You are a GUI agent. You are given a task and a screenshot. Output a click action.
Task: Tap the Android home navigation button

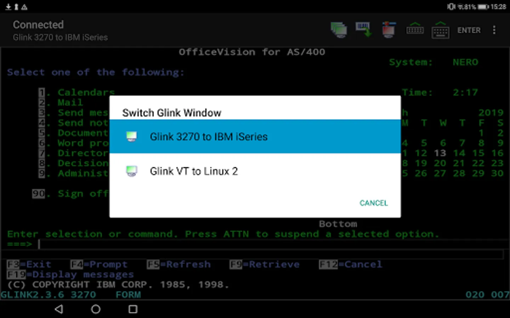click(96, 309)
